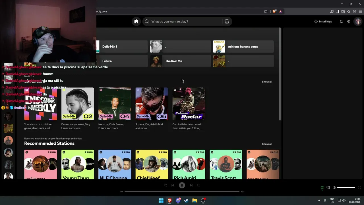364x205 pixels.
Task: Open the Young Thug radio station
Action: tap(78, 165)
